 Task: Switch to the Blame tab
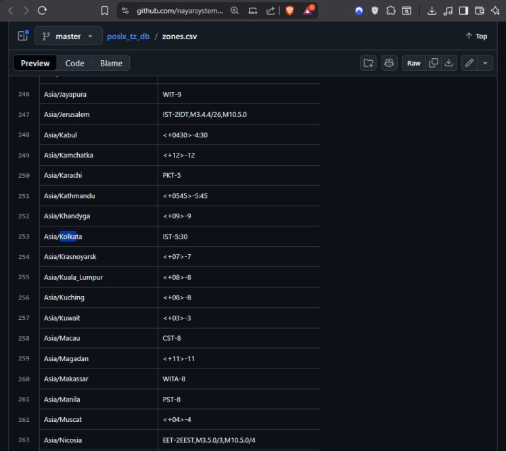coord(111,63)
